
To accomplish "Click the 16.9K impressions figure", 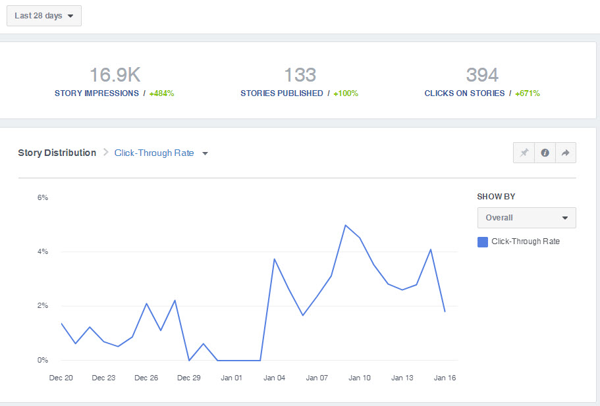I will coord(115,74).
